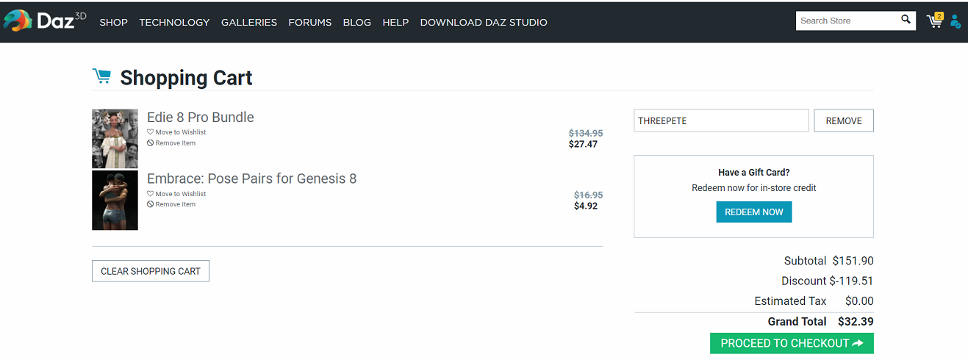Image resolution: width=968 pixels, height=360 pixels.
Task: Remove the THREEPETE coupon code
Action: [x=843, y=120]
